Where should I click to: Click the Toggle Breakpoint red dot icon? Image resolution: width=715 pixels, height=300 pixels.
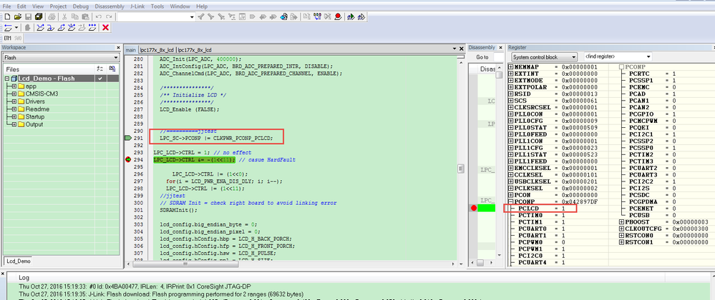tap(338, 17)
